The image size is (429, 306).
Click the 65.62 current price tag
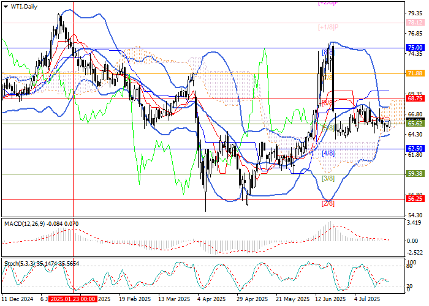tap(415, 123)
